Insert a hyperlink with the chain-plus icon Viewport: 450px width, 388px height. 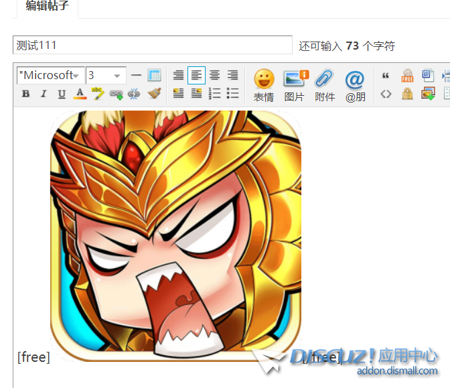click(117, 94)
